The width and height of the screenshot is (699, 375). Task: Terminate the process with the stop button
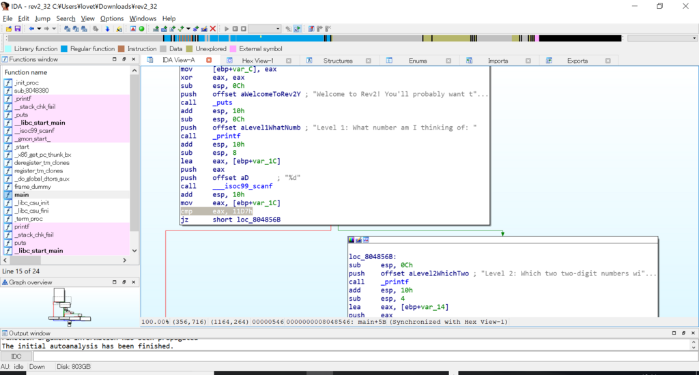tap(244, 29)
